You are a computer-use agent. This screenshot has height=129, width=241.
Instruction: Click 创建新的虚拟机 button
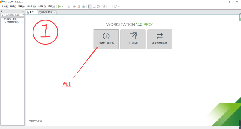[106, 39]
